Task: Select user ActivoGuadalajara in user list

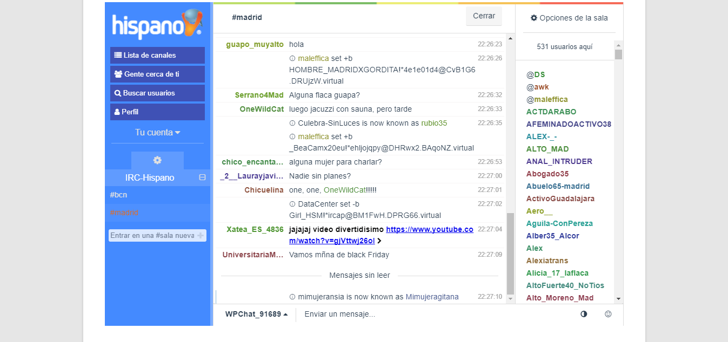Action: tap(560, 199)
